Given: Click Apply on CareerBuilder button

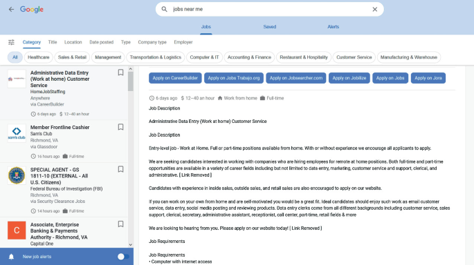Looking at the screenshot, I should 175,78.
